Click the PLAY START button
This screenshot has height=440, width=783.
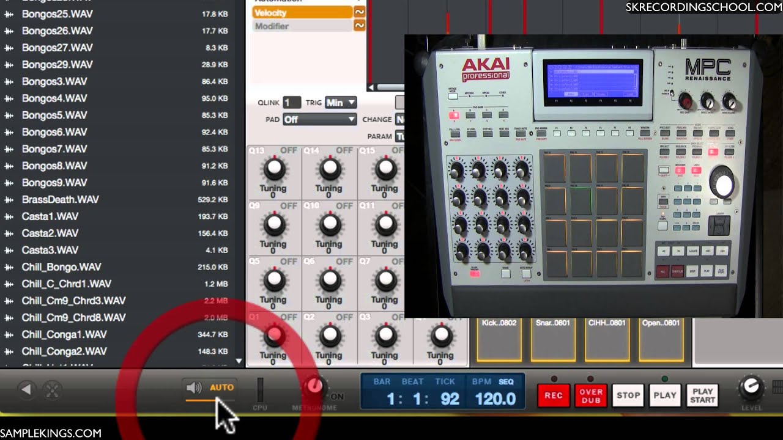coord(702,395)
